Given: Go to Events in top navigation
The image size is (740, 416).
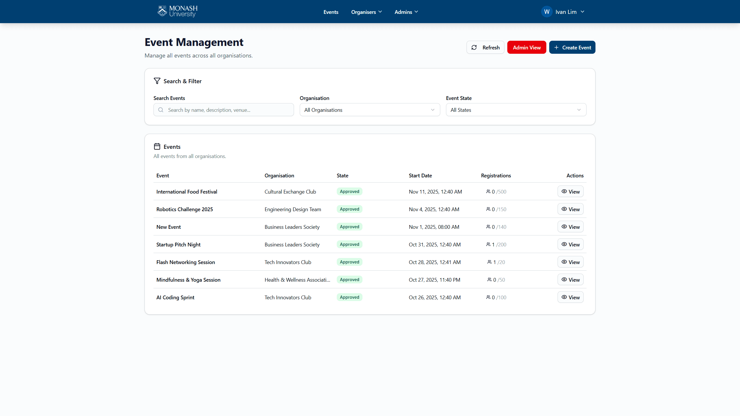Looking at the screenshot, I should [x=331, y=12].
